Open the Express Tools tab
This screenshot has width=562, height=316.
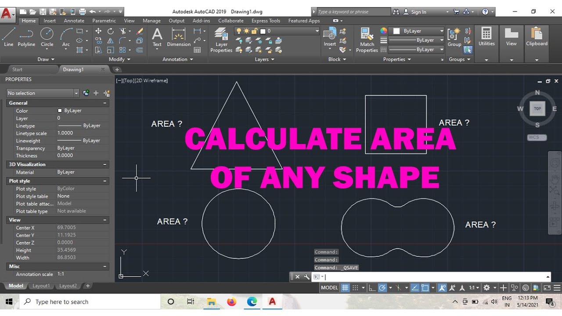[266, 21]
